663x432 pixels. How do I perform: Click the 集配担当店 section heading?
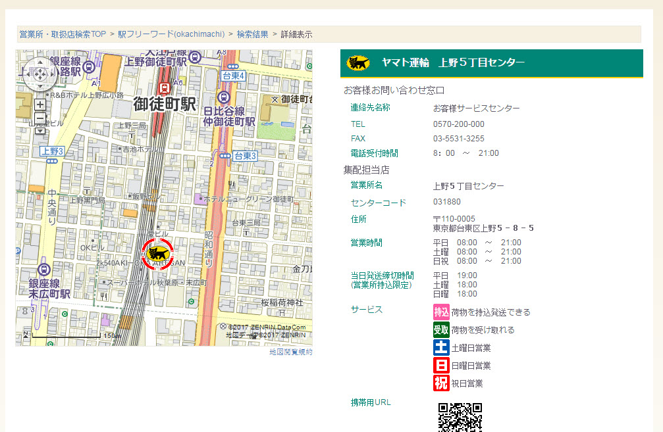point(367,170)
